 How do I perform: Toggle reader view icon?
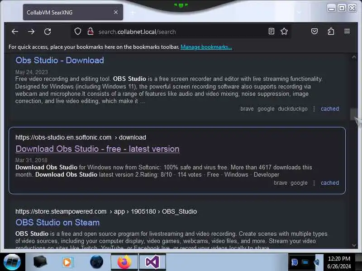point(271,31)
